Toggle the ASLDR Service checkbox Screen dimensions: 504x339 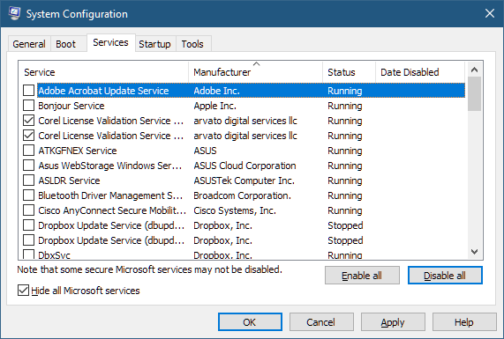28,181
